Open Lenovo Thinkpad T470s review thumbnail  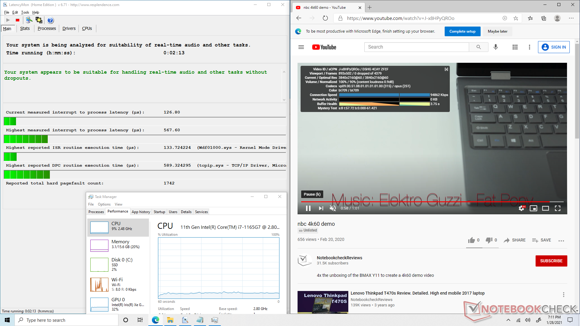click(x=323, y=302)
